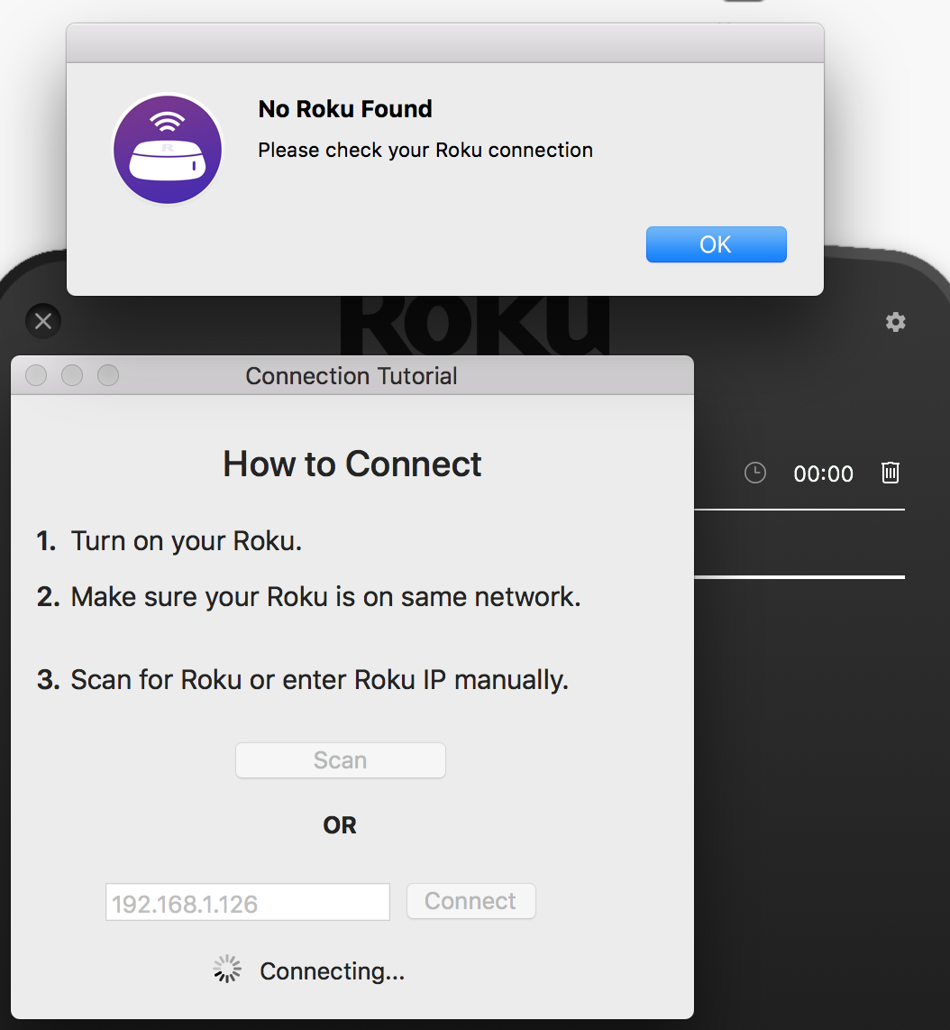Image resolution: width=950 pixels, height=1030 pixels.
Task: Click step 2 same network instruction
Action: [308, 597]
